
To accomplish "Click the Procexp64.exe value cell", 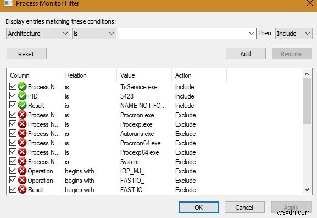I will (x=140, y=152).
